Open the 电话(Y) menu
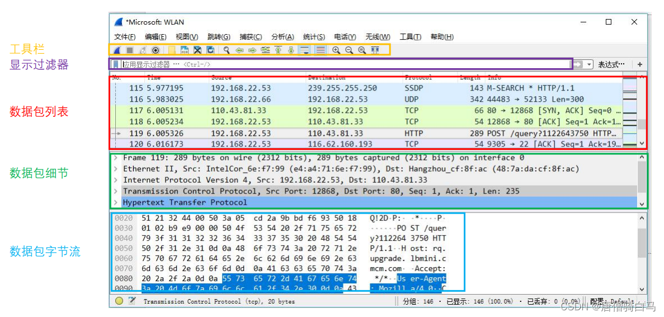The width and height of the screenshot is (664, 317). pyautogui.click(x=345, y=37)
